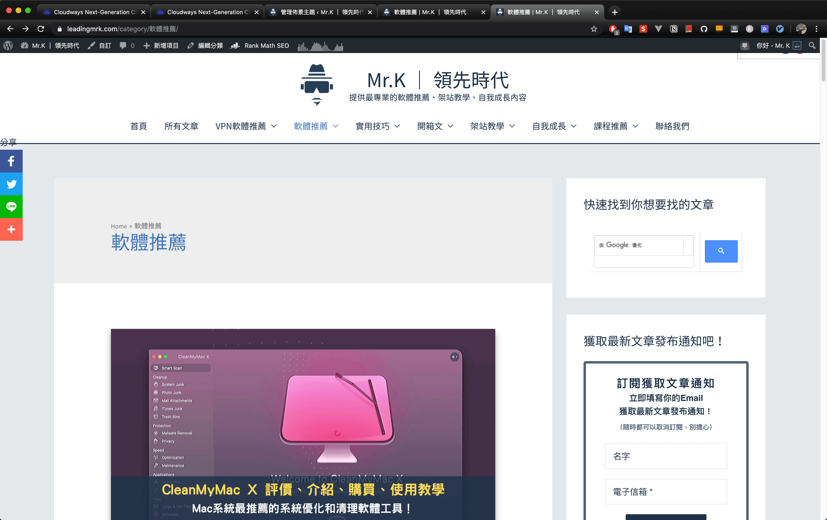This screenshot has width=827, height=520.
Task: Close the active 軟體推薦 tab
Action: point(596,12)
